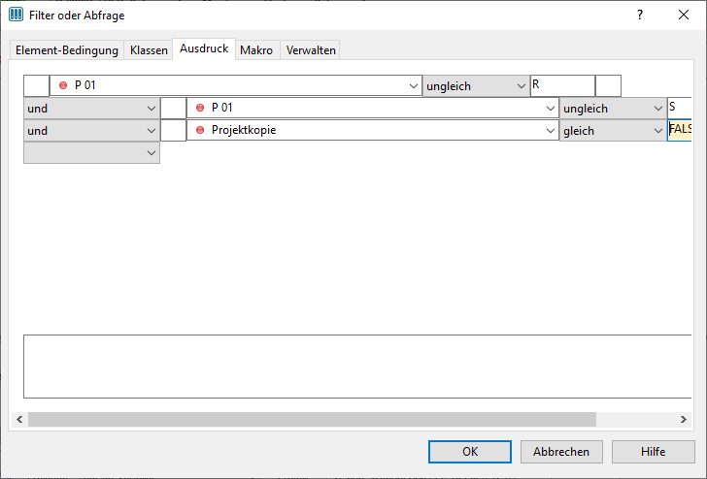
Task: Click the value field containing FALS
Action: 680,131
